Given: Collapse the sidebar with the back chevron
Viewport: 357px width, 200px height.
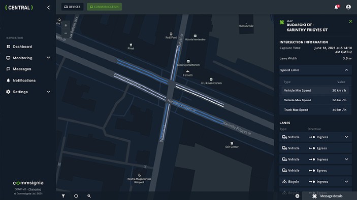Looking at the screenshot, I should 48,8.
